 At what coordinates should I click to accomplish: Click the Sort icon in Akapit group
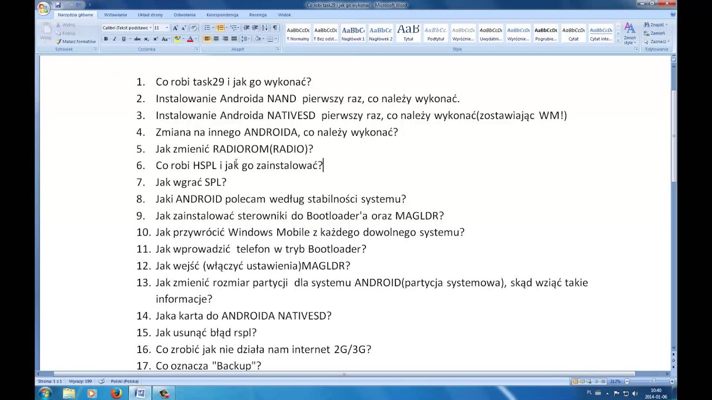pyautogui.click(x=266, y=28)
